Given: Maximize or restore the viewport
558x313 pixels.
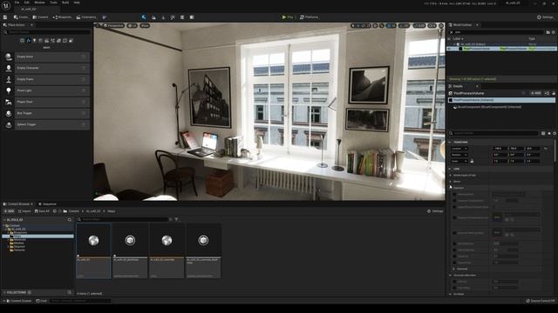Looking at the screenshot, I should click(441, 25).
